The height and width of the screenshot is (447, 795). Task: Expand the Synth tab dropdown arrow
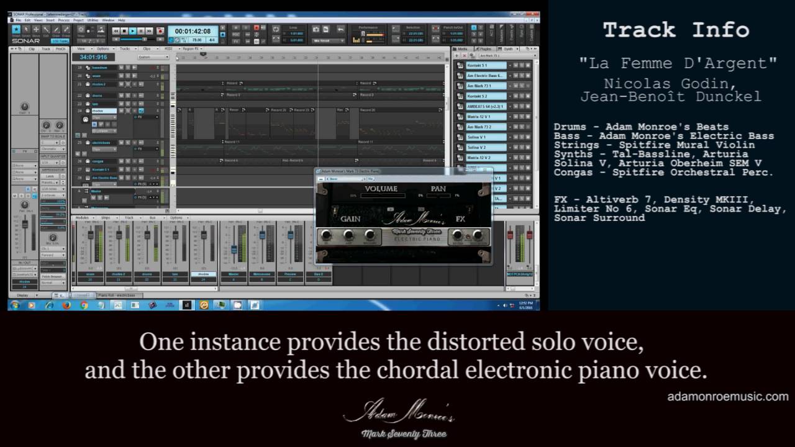[x=517, y=49]
